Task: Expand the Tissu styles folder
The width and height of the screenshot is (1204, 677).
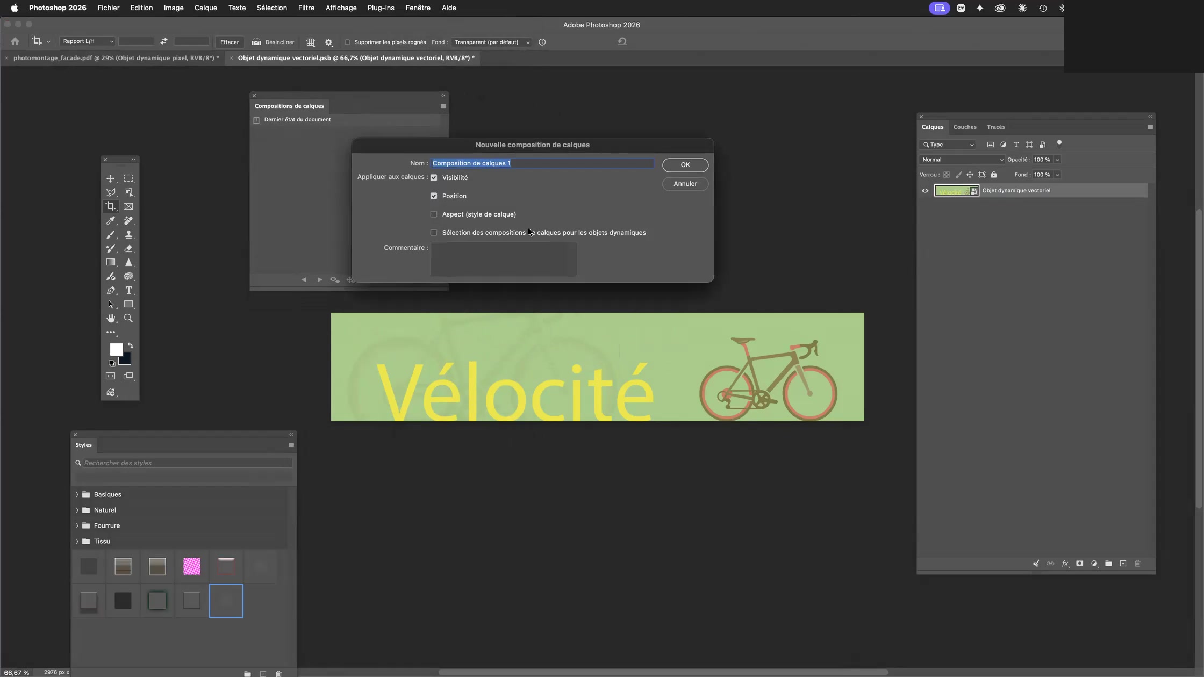Action: pyautogui.click(x=77, y=542)
